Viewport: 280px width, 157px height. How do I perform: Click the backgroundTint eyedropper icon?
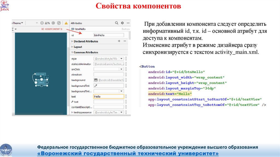[x=96, y=86]
